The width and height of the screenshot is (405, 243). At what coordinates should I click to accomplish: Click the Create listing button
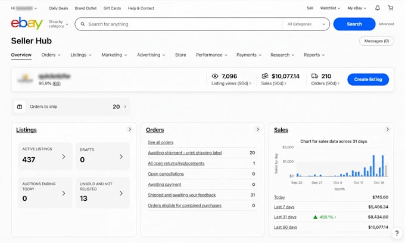coord(368,79)
